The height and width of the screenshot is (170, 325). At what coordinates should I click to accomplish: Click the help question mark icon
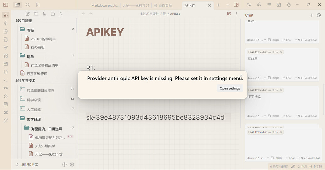point(64,164)
